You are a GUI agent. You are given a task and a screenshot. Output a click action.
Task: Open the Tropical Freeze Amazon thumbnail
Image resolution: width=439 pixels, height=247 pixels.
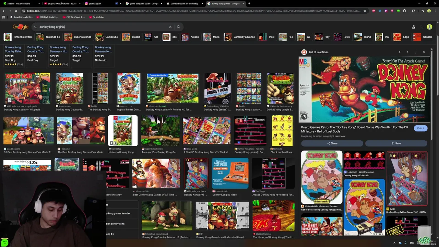(x=129, y=88)
